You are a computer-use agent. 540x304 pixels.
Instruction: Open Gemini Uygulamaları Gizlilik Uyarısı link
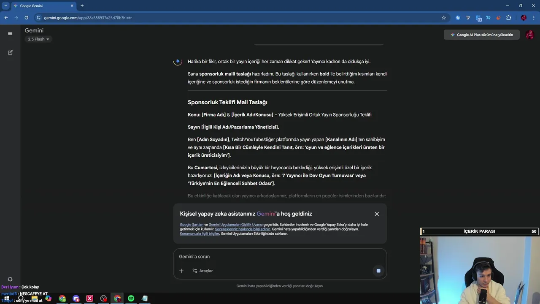pos(235,225)
